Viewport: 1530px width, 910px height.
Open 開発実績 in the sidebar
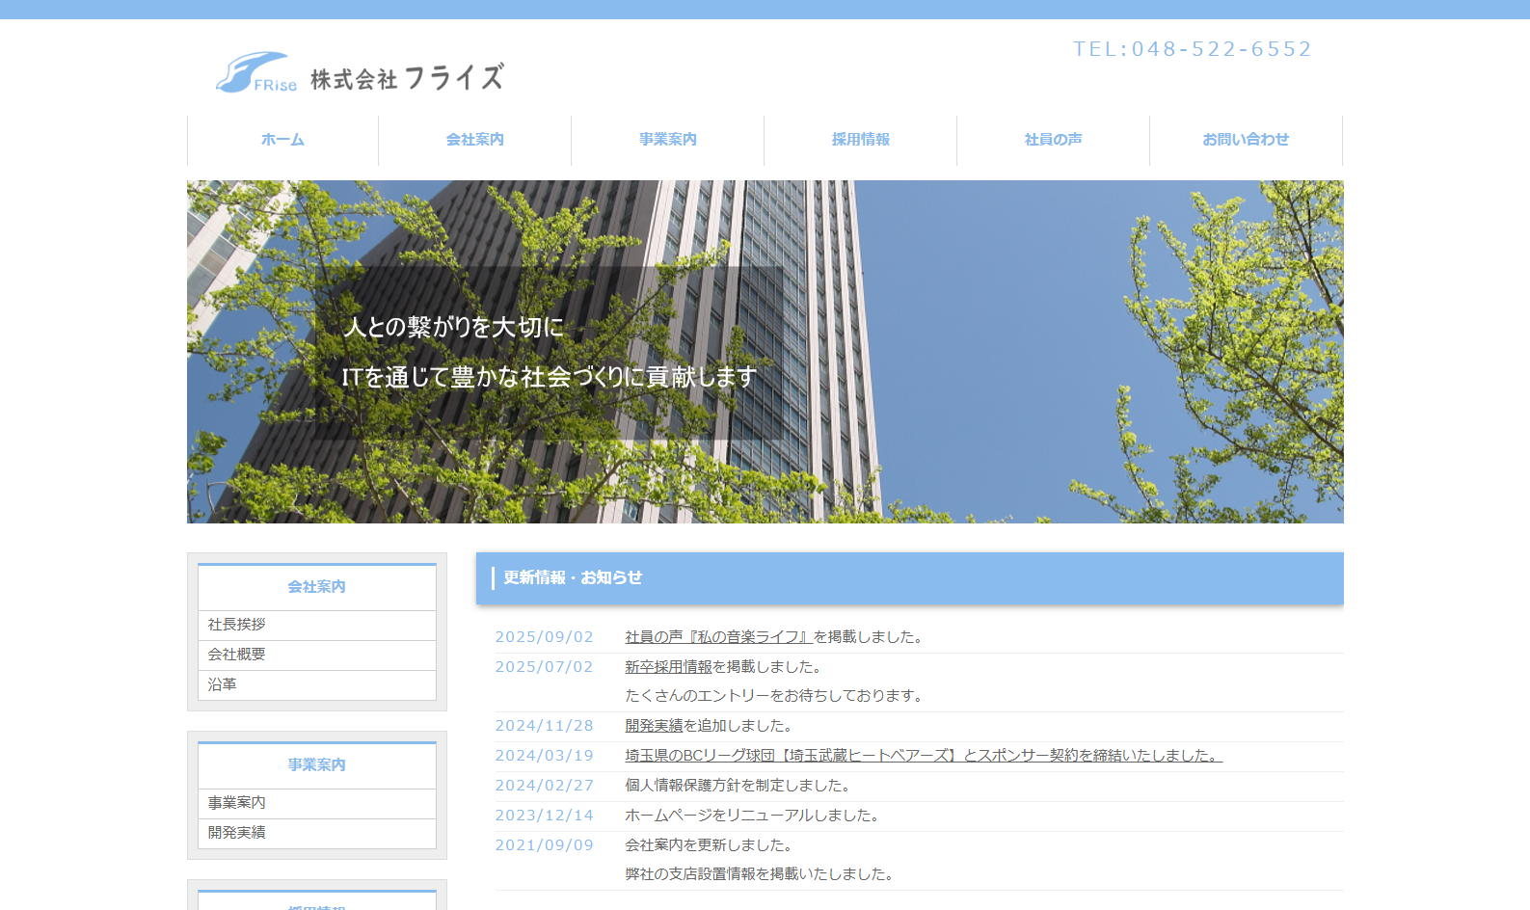[x=237, y=833]
